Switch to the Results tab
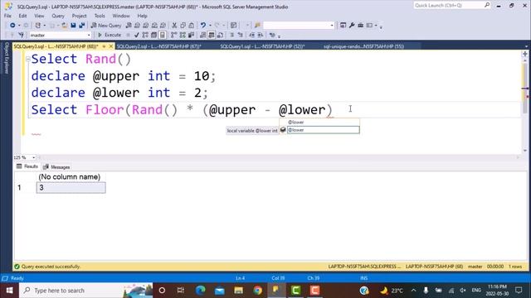 pyautogui.click(x=27, y=166)
